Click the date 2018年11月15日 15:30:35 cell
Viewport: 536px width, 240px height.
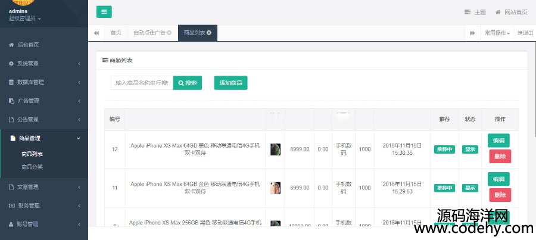403,149
